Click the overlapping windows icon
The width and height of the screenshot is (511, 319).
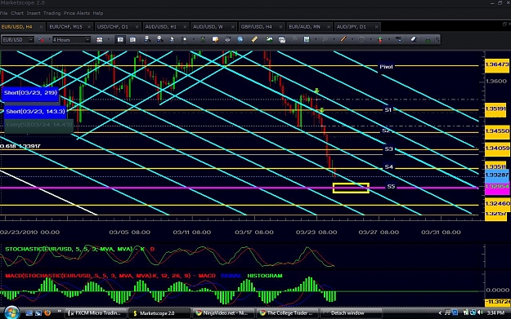[282, 40]
